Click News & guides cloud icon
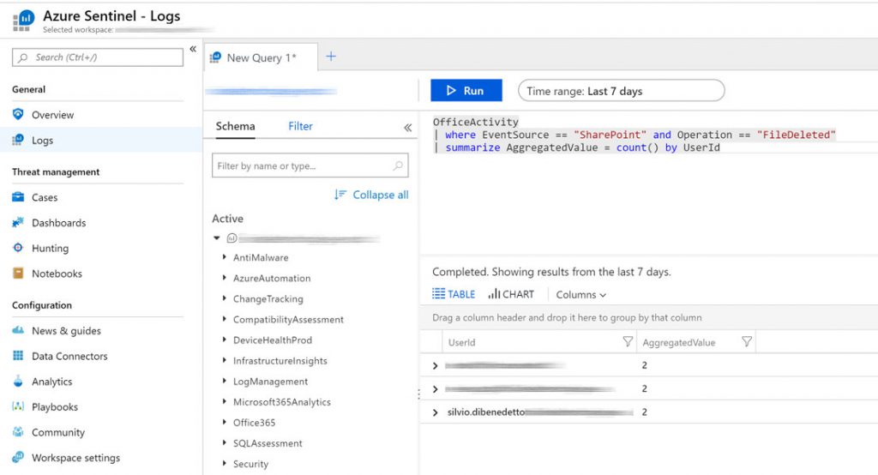 tap(18, 330)
